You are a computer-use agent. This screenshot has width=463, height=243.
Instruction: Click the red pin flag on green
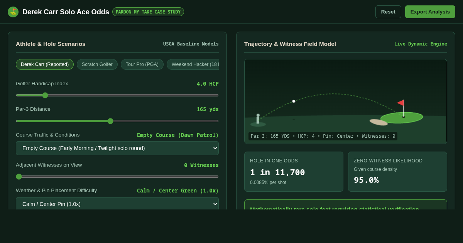tap(400, 103)
